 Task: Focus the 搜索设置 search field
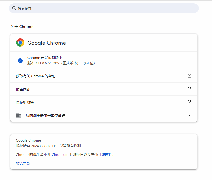tap(104, 8)
